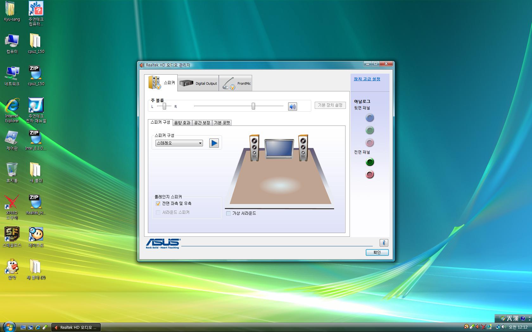Select the XPEED 도우미 desktop shortcut
The width and height of the screenshot is (532, 332).
coord(12,207)
